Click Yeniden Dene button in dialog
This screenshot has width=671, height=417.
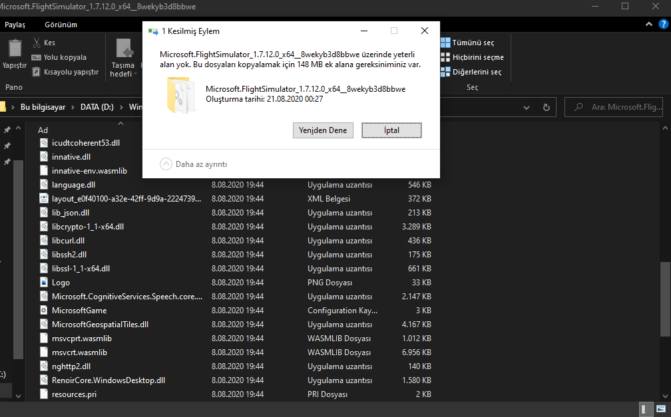tap(323, 130)
